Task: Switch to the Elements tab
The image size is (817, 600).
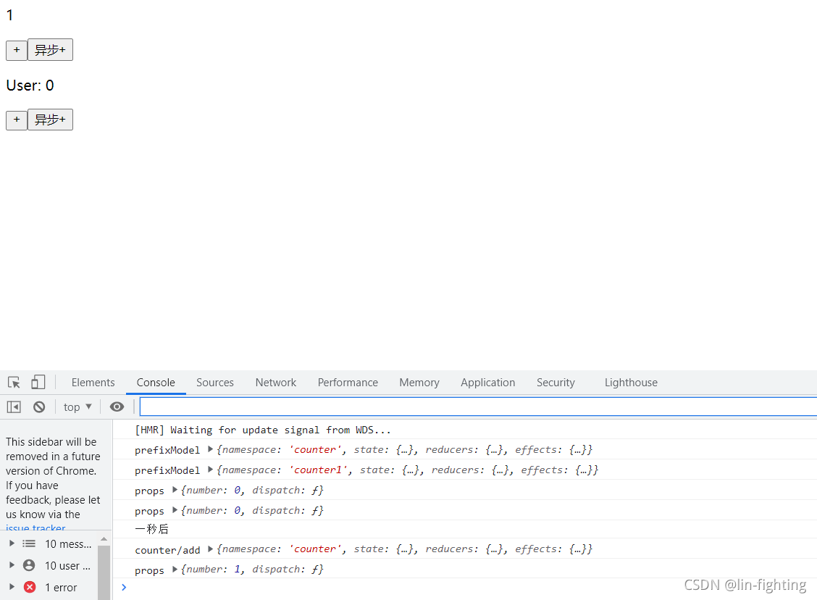Action: (x=93, y=382)
